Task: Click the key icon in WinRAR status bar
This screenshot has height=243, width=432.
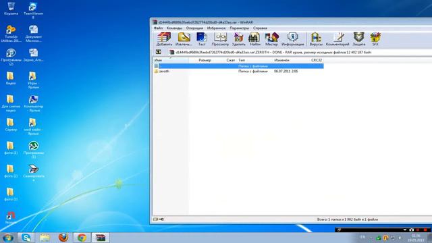Action: (161, 219)
